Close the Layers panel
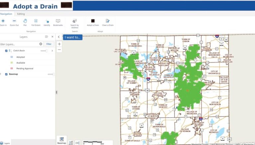 52,37
